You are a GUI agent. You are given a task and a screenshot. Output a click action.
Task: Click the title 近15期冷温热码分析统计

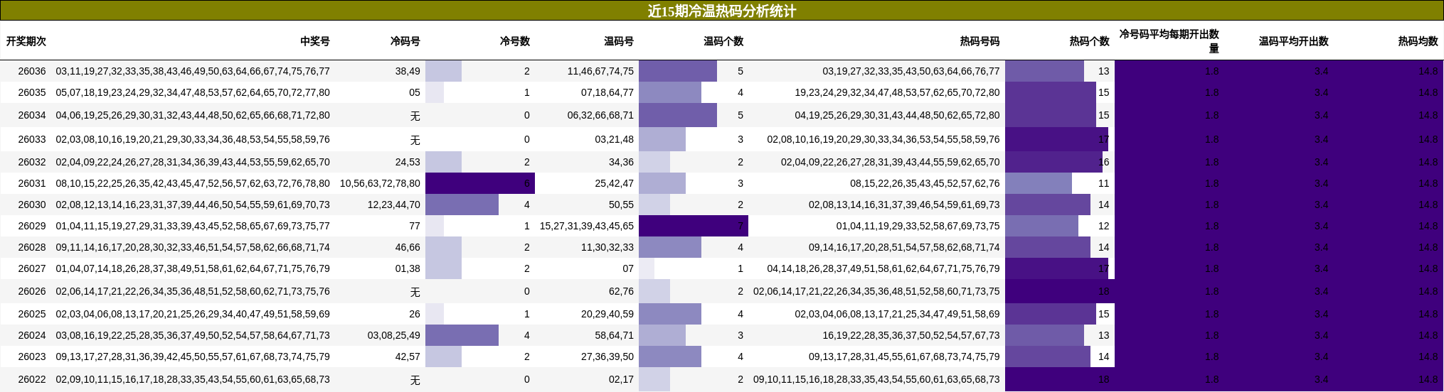tap(721, 11)
